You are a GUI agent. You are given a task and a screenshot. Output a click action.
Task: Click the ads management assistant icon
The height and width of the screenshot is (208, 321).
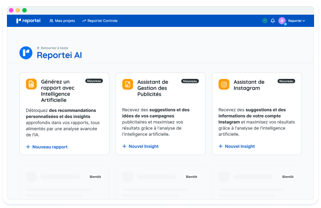tap(127, 84)
